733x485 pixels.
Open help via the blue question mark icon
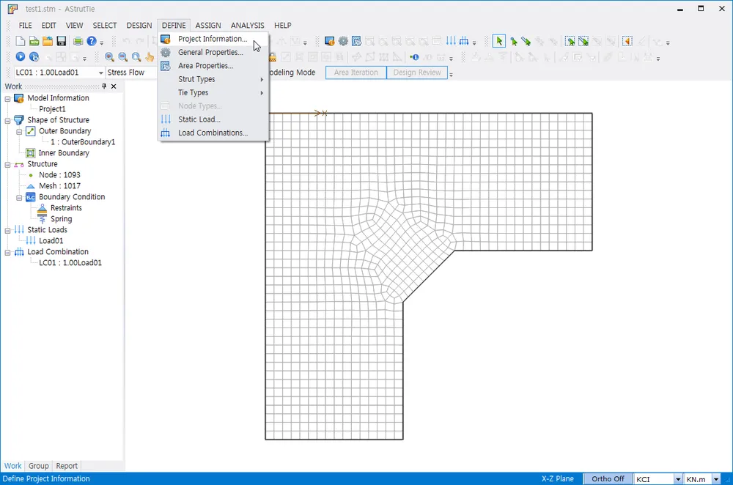(92, 42)
